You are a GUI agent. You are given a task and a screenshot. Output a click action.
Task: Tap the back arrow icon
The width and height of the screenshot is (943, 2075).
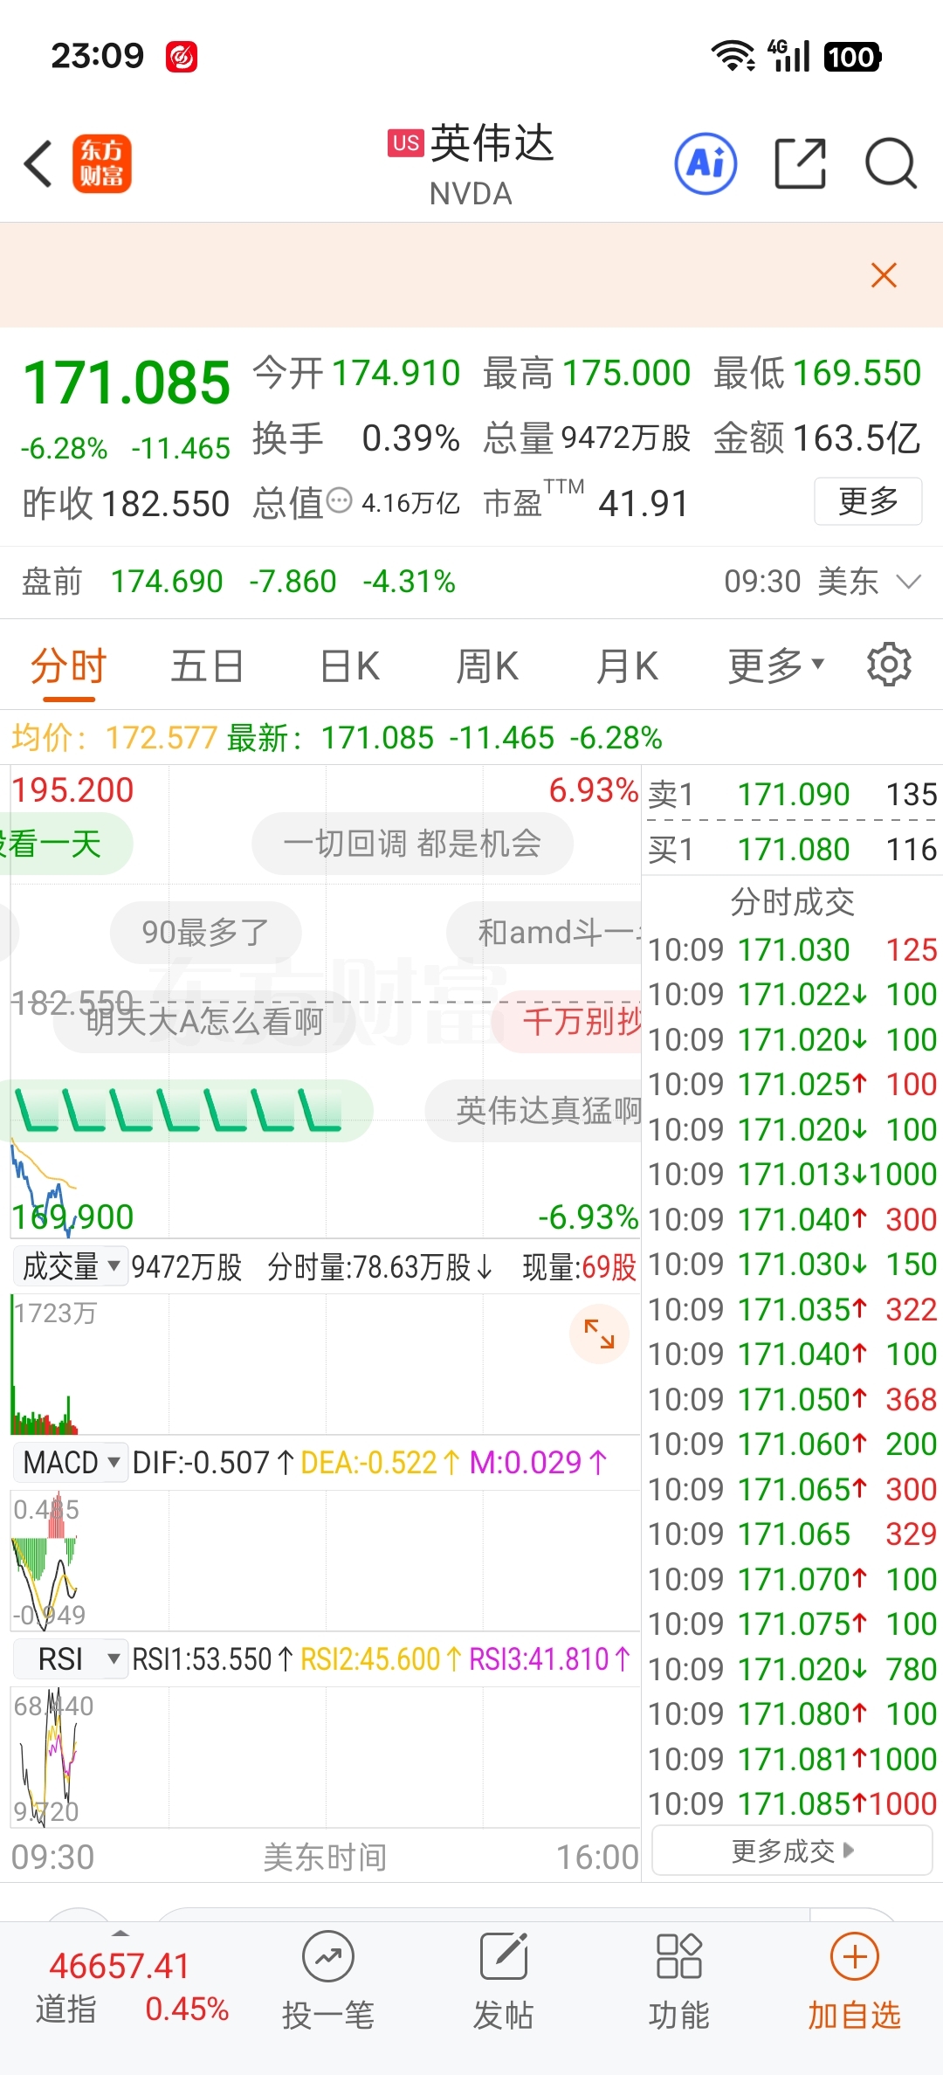click(x=38, y=164)
